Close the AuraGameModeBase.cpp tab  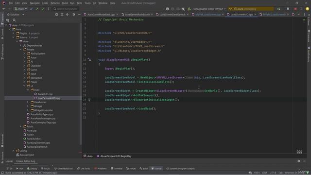tap(117, 15)
